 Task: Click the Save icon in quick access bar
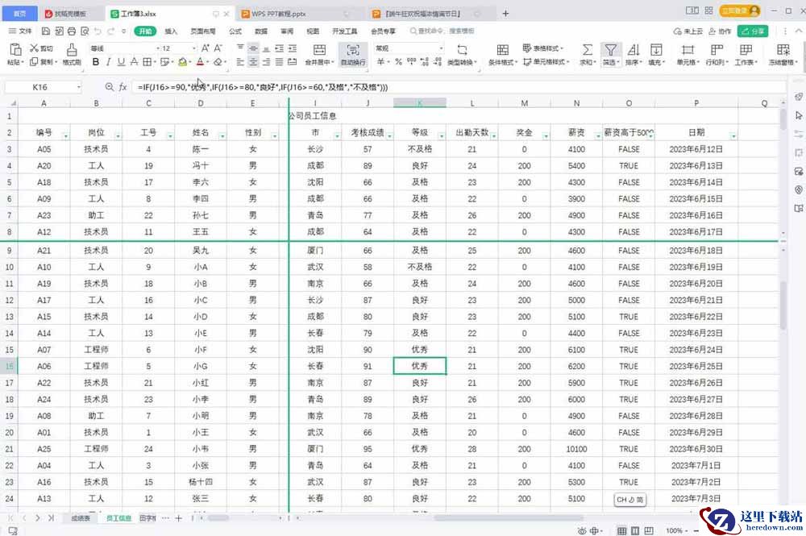pos(46,31)
